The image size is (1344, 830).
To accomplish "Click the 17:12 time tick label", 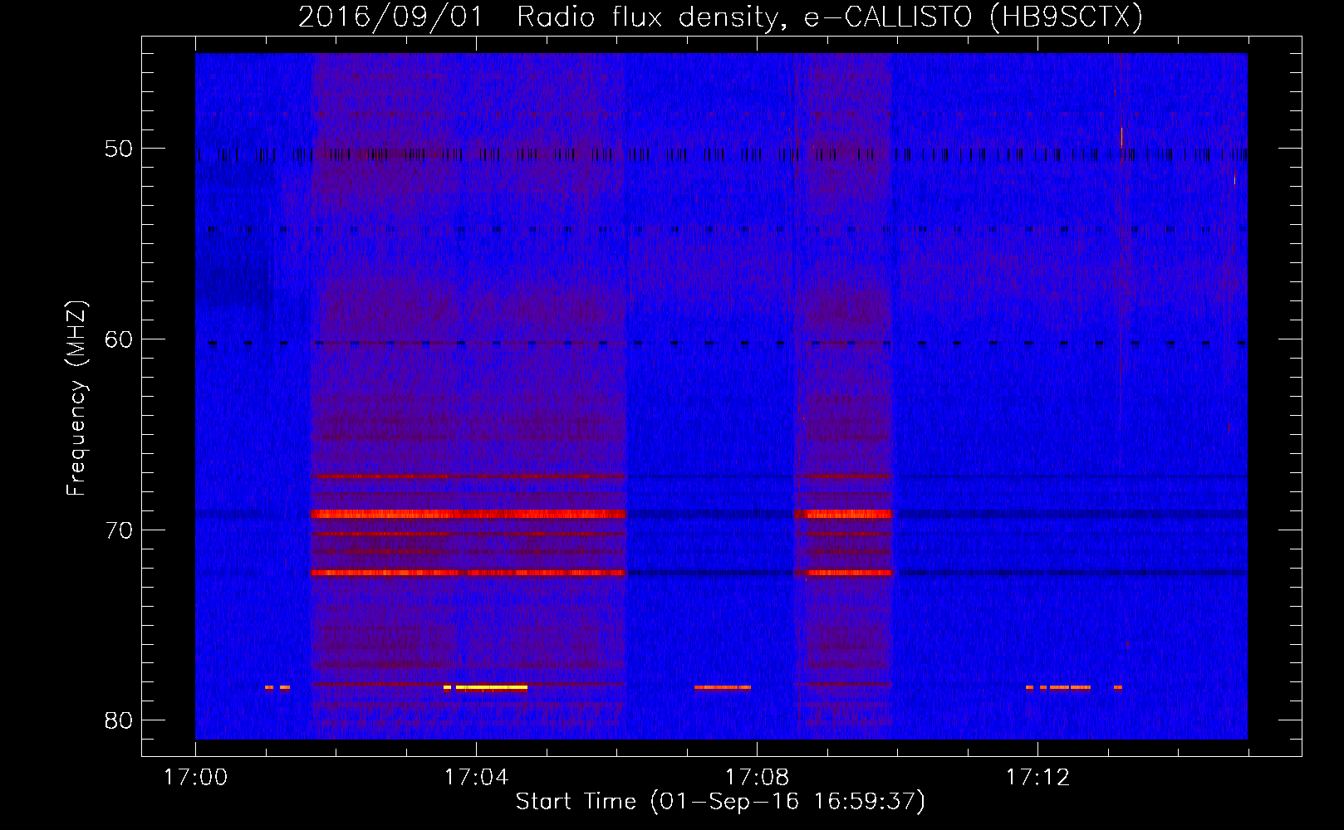I will (1037, 778).
